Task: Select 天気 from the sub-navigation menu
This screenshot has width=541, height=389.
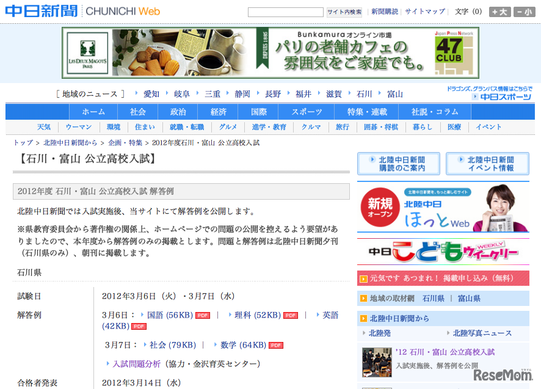Action: coord(43,126)
